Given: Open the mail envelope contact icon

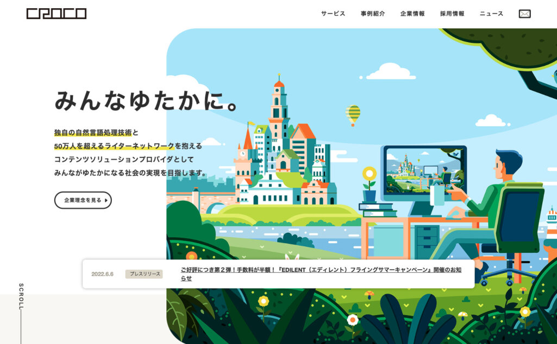Looking at the screenshot, I should click(524, 14).
